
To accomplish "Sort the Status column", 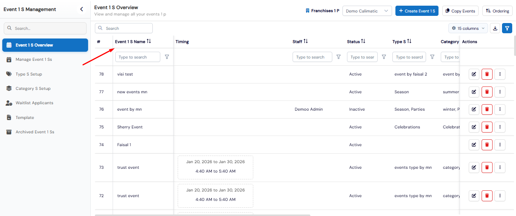I will click(363, 42).
